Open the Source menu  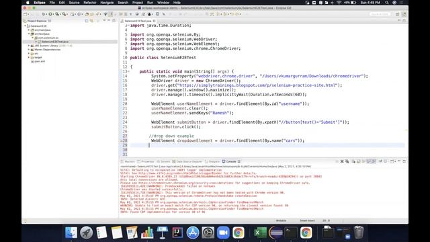74,3
